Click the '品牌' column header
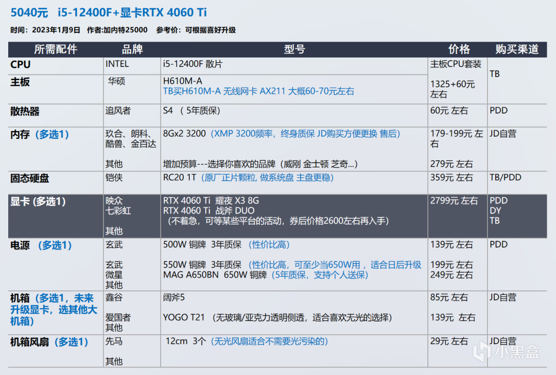 [x=132, y=49]
